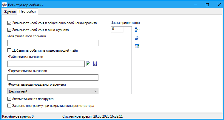The image size is (224, 120).
Task: Select the Настройки tab
Action: click(28, 12)
